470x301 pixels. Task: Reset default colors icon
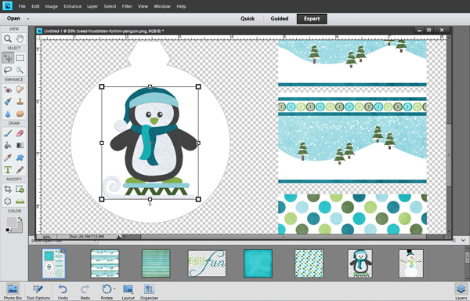pos(8,230)
